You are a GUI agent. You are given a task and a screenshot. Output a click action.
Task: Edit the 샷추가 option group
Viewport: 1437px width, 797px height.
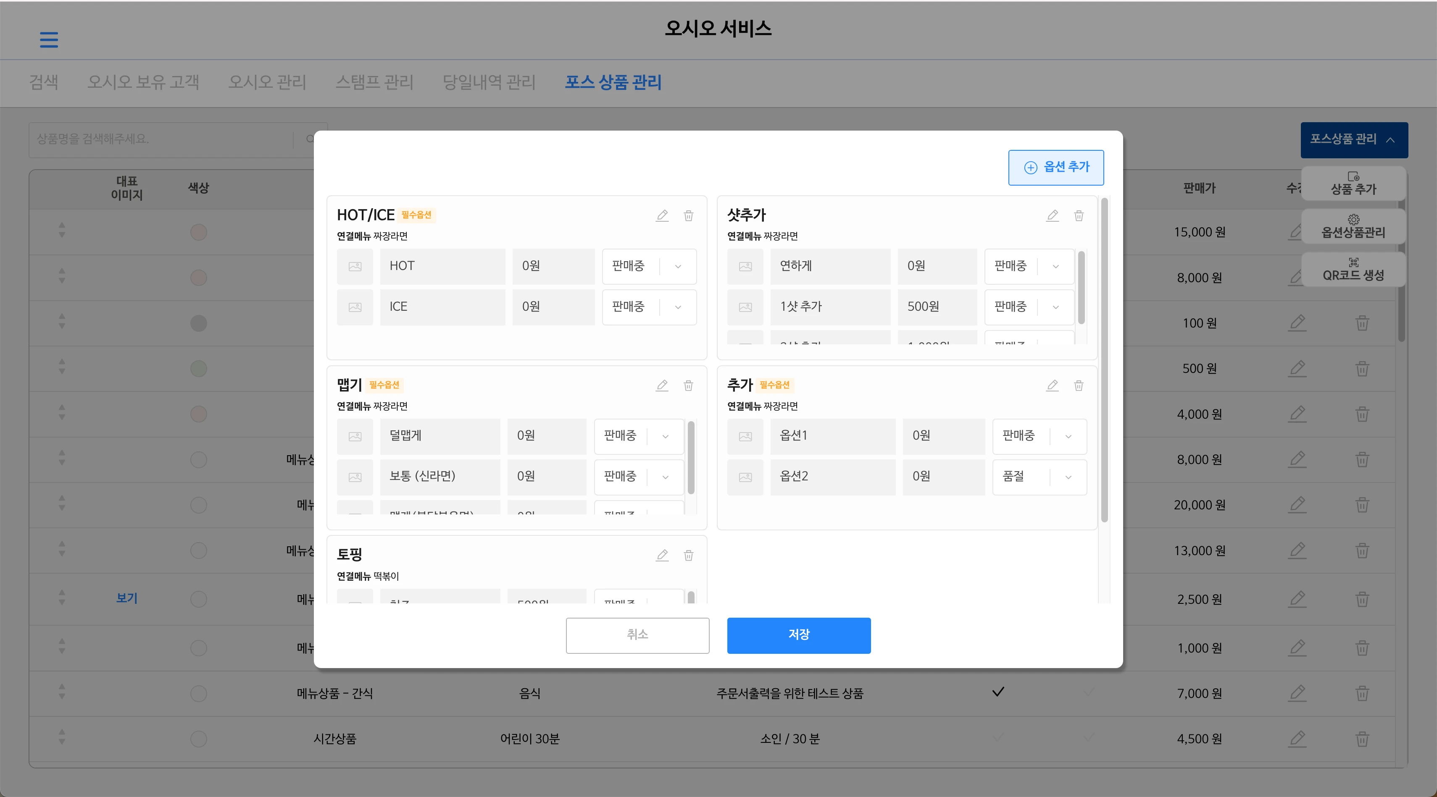pos(1052,215)
